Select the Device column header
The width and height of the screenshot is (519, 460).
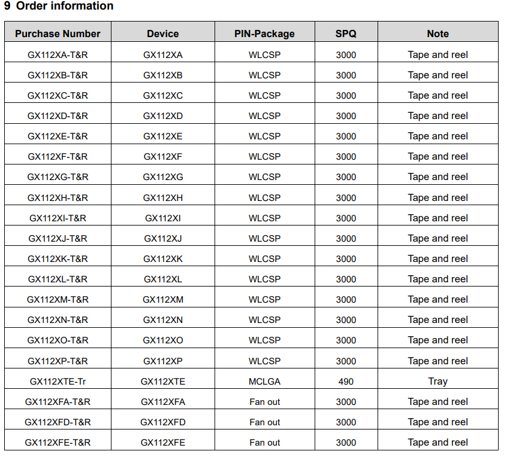(x=163, y=33)
